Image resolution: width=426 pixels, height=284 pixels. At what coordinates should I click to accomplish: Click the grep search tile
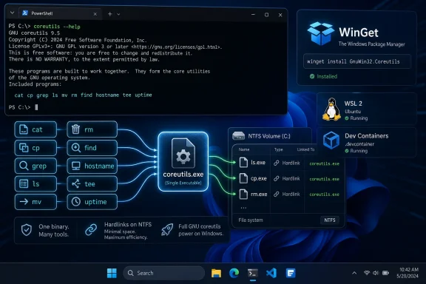point(35,166)
